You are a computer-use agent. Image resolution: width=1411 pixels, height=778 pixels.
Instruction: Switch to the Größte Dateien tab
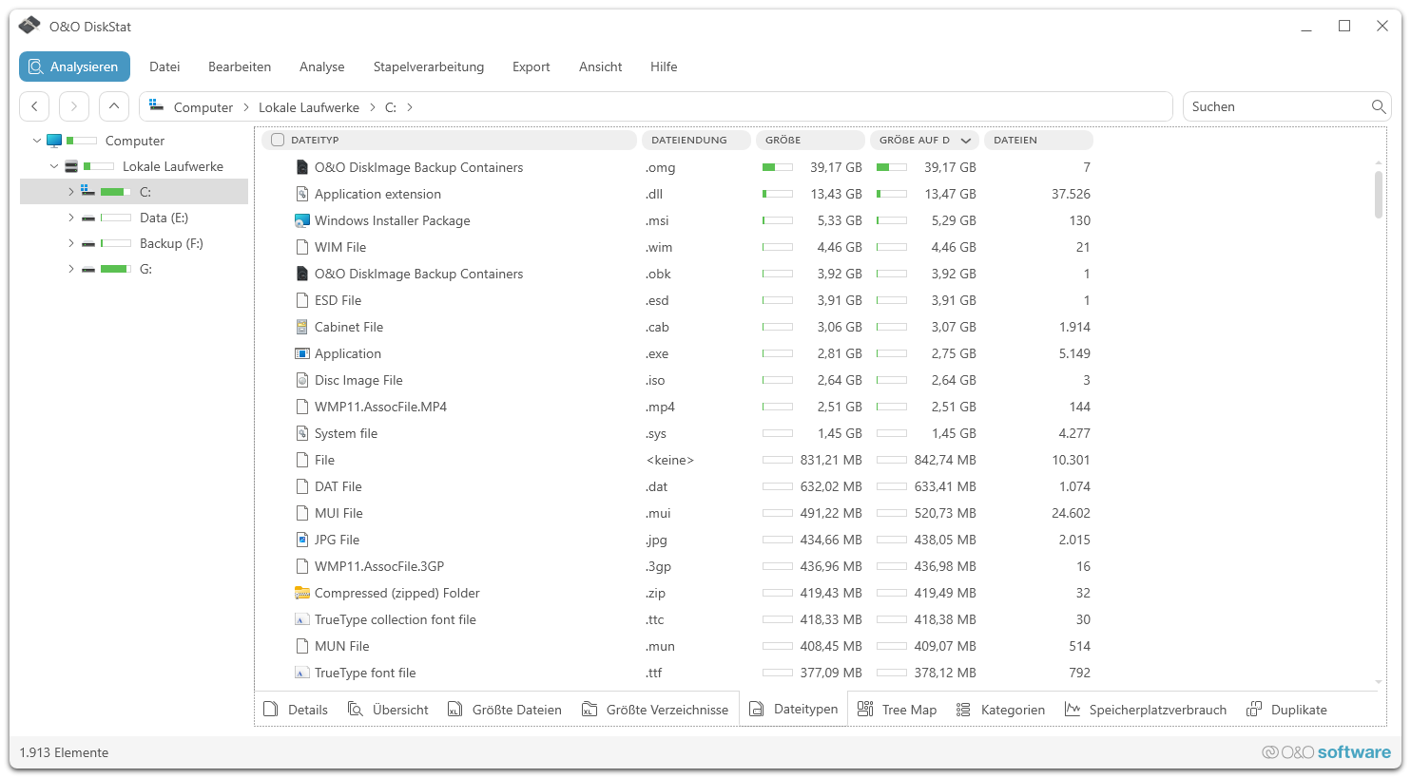click(x=505, y=710)
